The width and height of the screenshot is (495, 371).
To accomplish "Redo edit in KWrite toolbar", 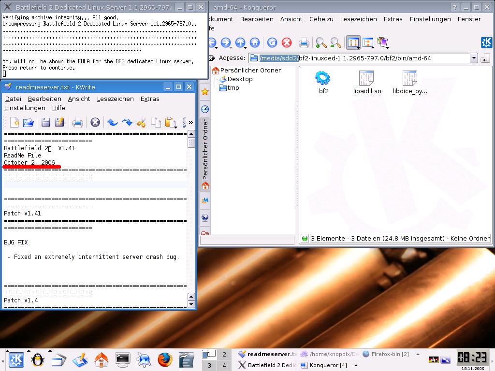I will point(127,122).
